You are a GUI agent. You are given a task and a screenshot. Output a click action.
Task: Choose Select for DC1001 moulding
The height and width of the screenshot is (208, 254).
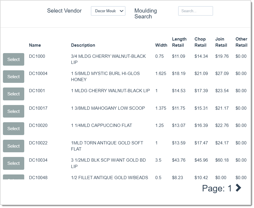(x=13, y=94)
